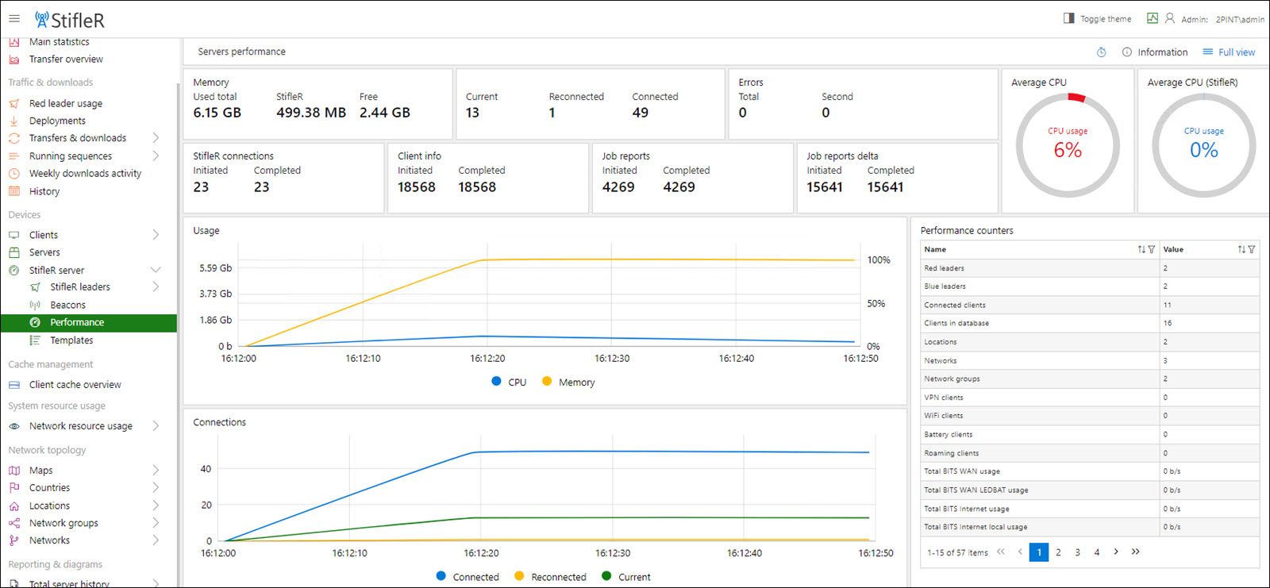Expand Transfers & downloads submenu
Viewport: 1270px width, 588px height.
click(x=156, y=138)
